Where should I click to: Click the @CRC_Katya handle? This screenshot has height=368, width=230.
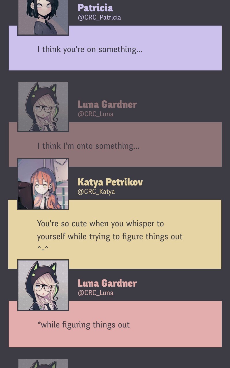tap(96, 191)
